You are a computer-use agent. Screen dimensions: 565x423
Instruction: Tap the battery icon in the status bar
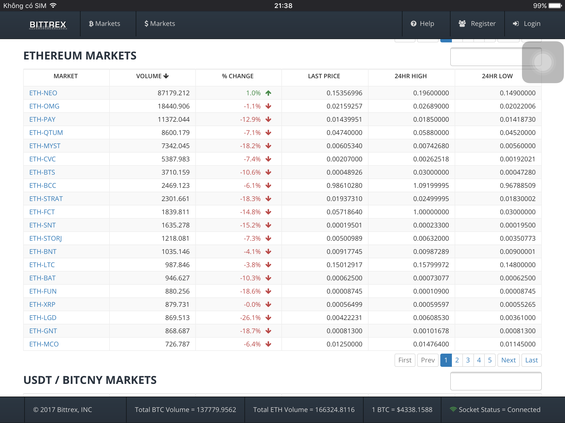555,6
